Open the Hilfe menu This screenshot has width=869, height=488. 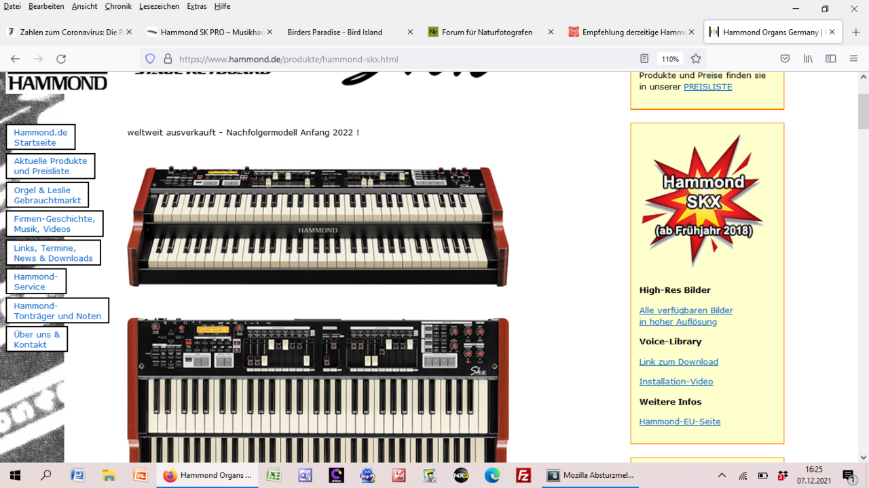click(x=222, y=6)
